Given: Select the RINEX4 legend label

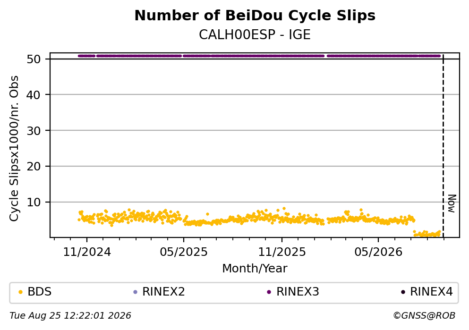Looking at the screenshot, I should click(431, 292).
